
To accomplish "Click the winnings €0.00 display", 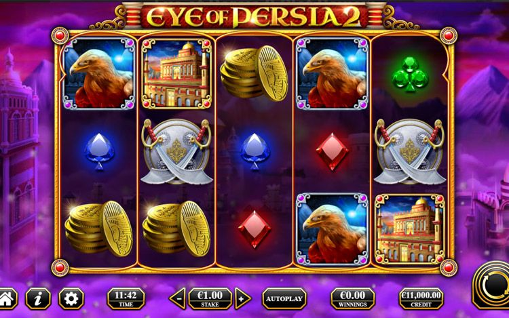I will (x=352, y=298).
